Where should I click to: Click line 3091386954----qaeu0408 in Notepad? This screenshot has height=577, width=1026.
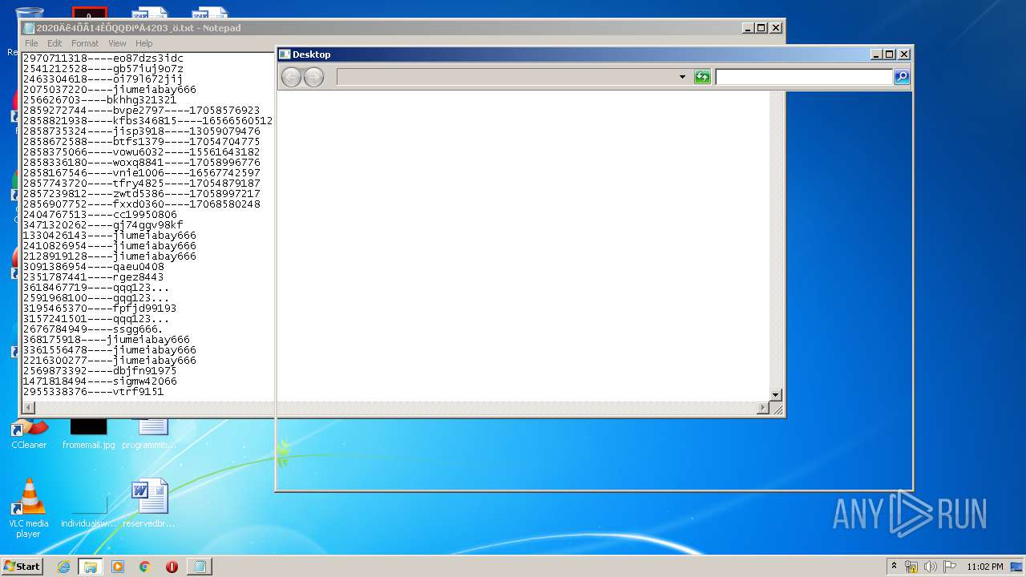[x=93, y=267]
